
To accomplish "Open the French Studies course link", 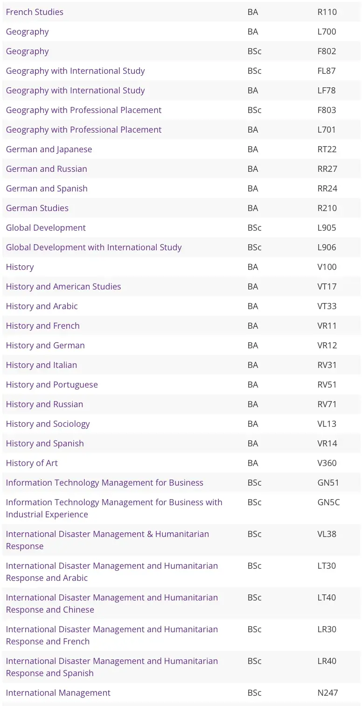I will pyautogui.click(x=35, y=12).
